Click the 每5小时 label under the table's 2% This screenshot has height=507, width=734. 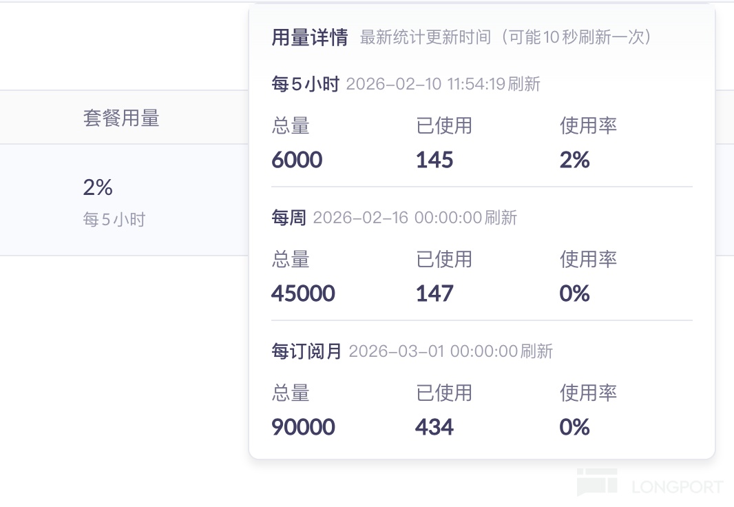(x=114, y=220)
